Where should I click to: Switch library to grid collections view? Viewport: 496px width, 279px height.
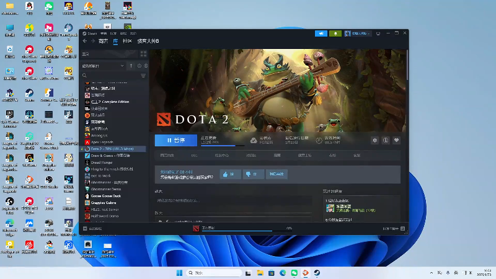[143, 54]
